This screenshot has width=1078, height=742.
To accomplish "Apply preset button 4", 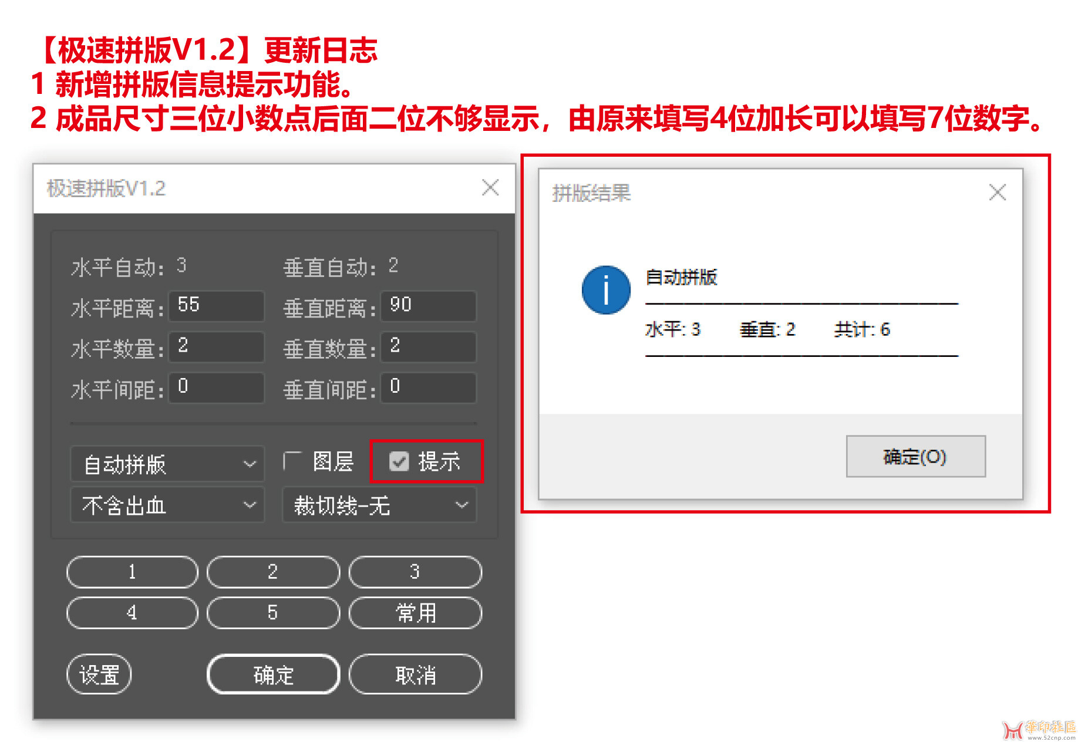I will [133, 613].
